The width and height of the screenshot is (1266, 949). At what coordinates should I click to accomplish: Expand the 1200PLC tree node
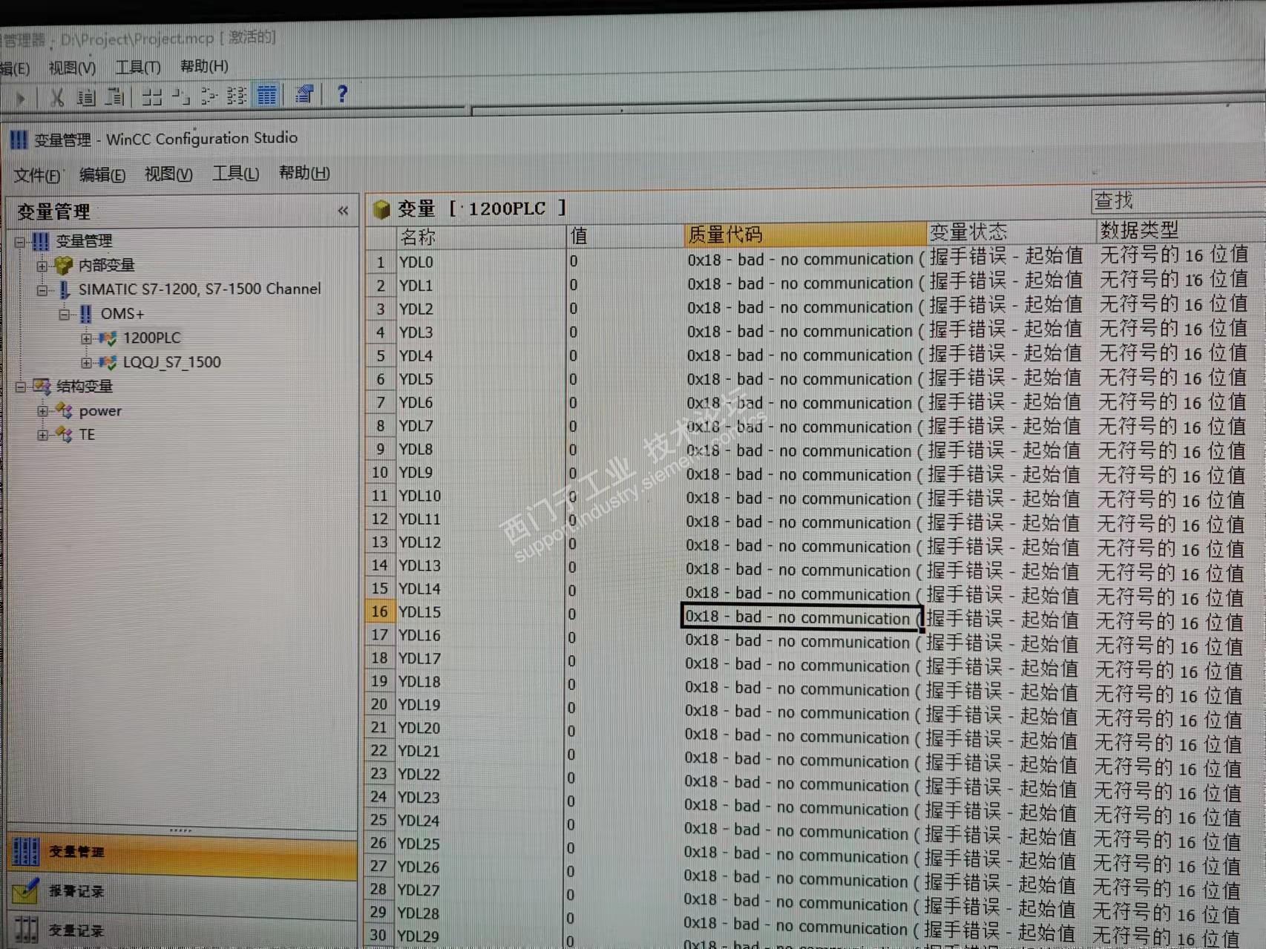(86, 339)
